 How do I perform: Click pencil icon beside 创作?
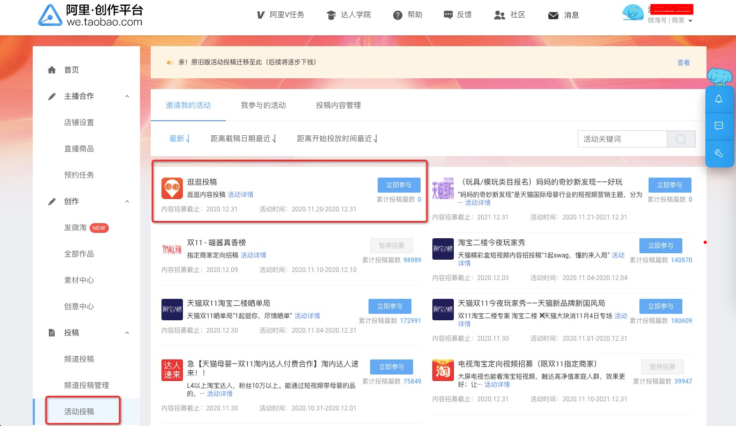click(x=51, y=201)
